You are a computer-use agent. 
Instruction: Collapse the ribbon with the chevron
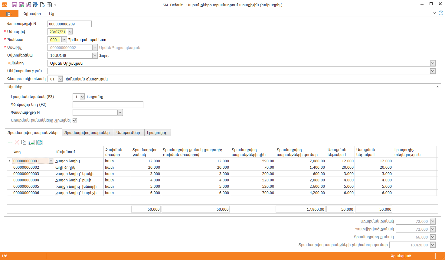[434, 13]
